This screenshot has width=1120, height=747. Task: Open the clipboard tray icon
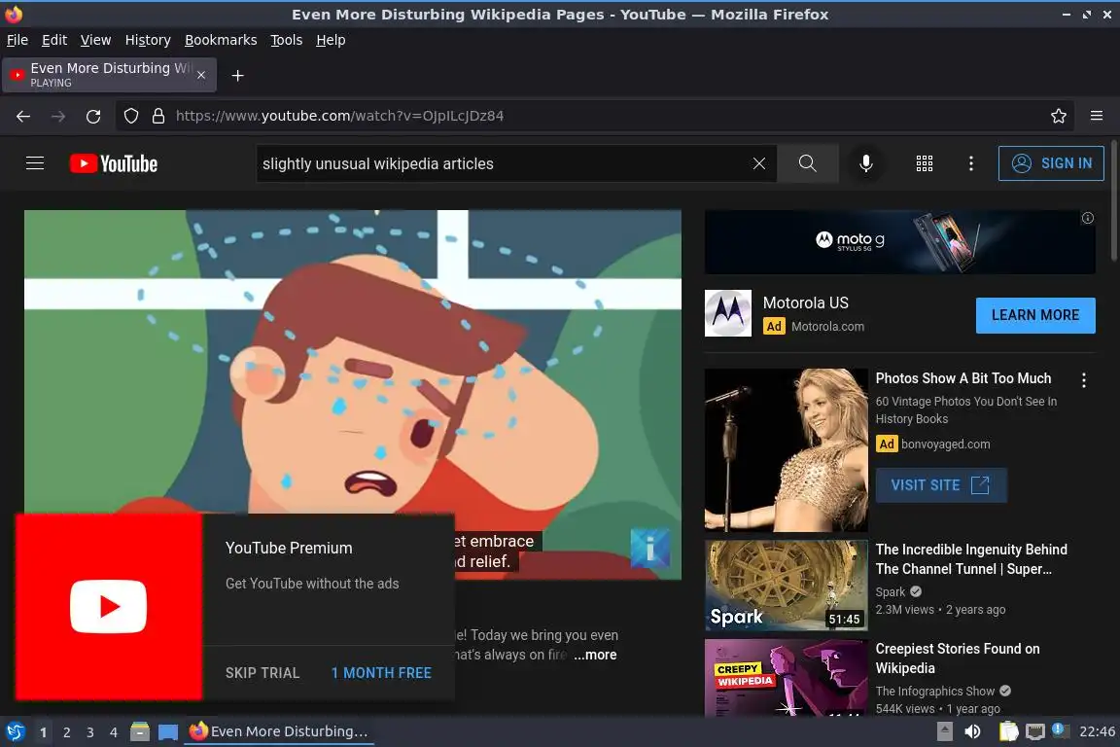(x=1008, y=731)
